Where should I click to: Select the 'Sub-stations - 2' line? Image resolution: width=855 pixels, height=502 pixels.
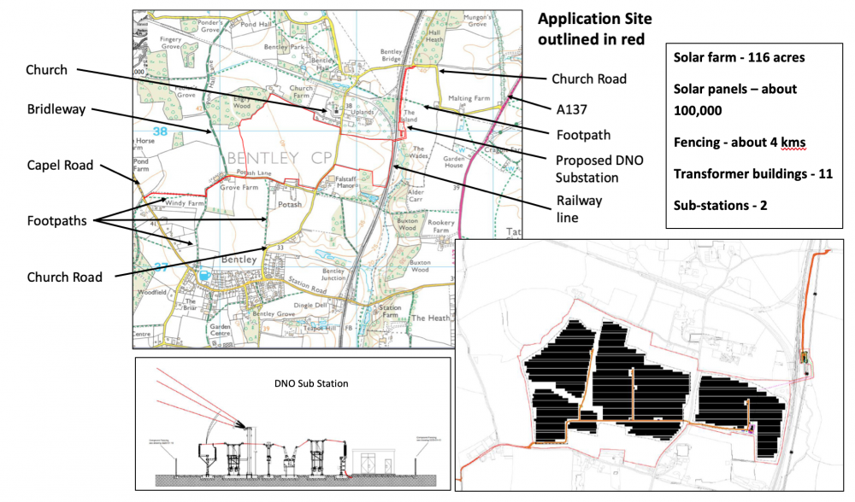(720, 205)
